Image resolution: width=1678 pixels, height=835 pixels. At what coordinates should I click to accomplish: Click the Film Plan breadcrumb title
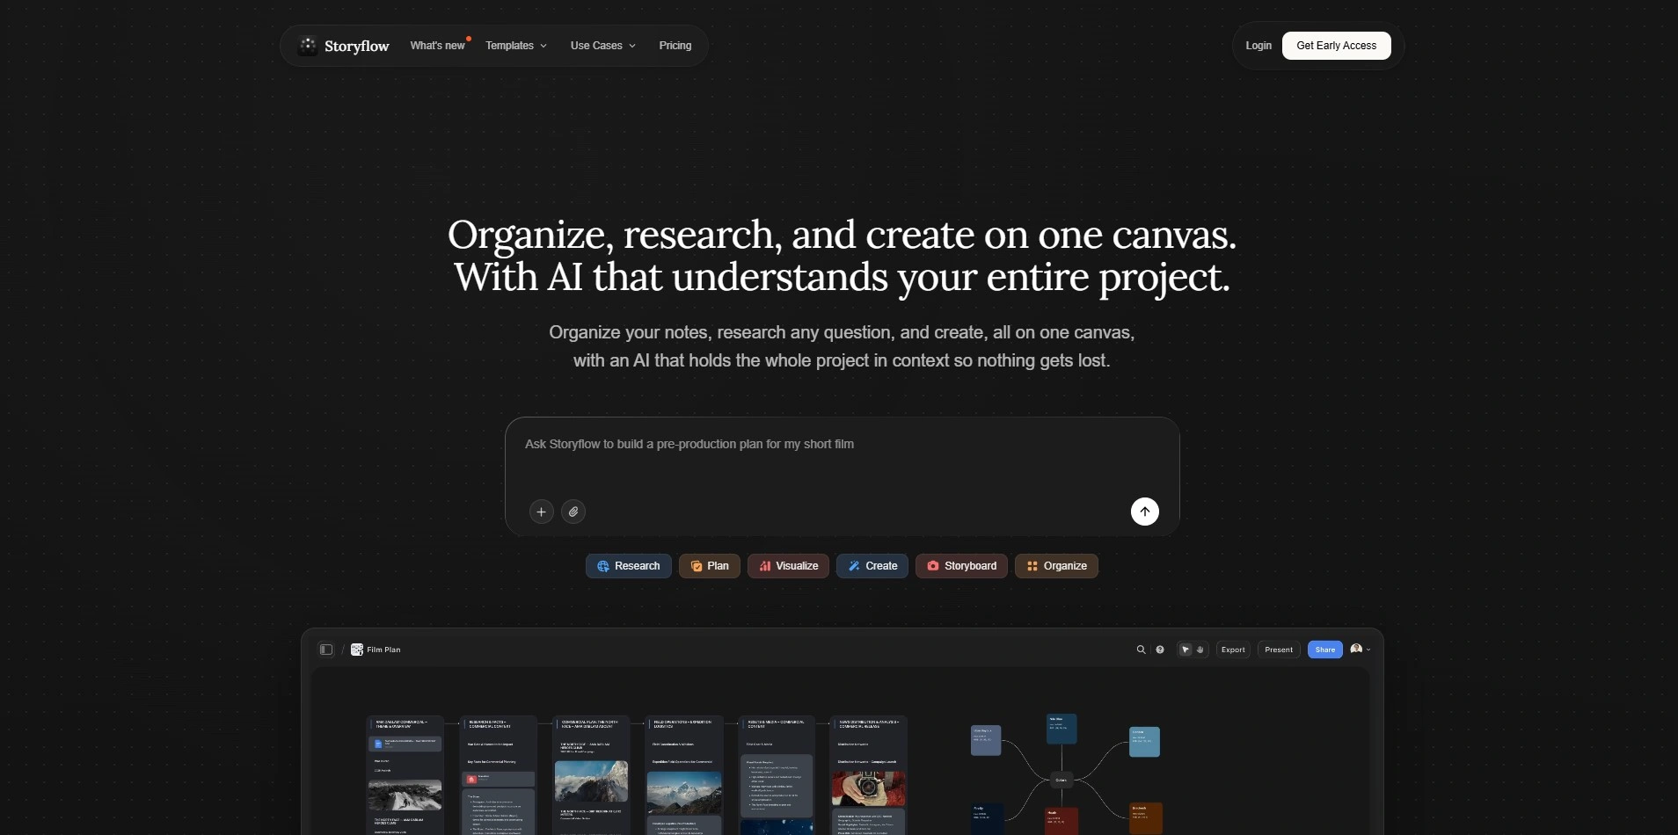click(x=383, y=650)
